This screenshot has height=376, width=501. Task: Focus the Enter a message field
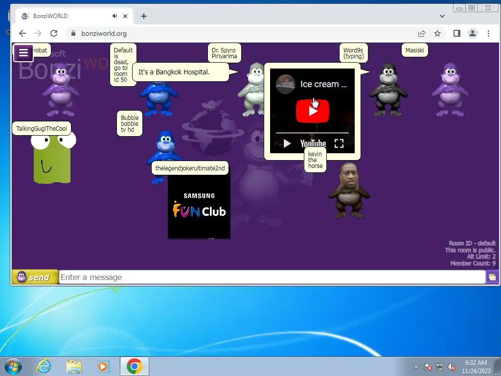coord(272,277)
